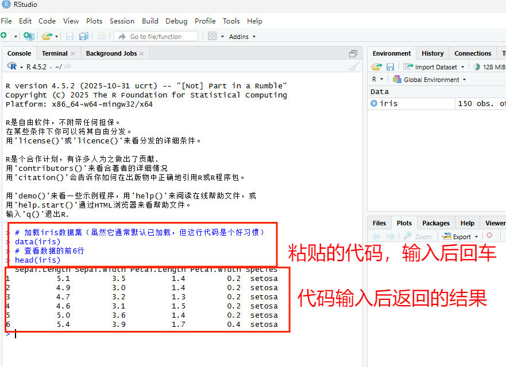Switch to the Background Jobs tab
This screenshot has height=367, width=506.
tap(111, 53)
